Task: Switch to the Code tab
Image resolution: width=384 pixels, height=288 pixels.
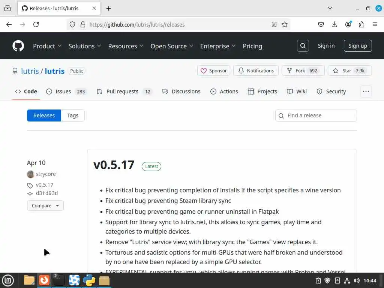Action: click(26, 91)
